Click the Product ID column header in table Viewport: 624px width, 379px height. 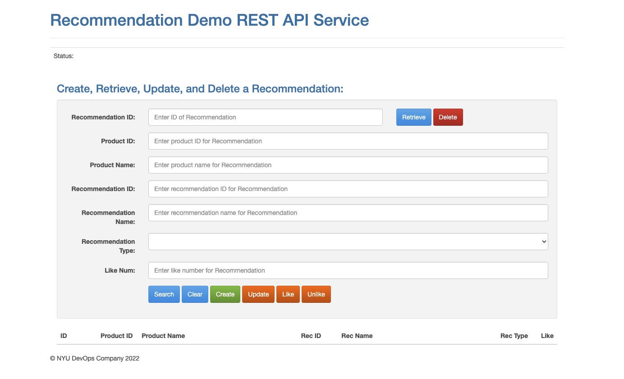click(x=116, y=336)
